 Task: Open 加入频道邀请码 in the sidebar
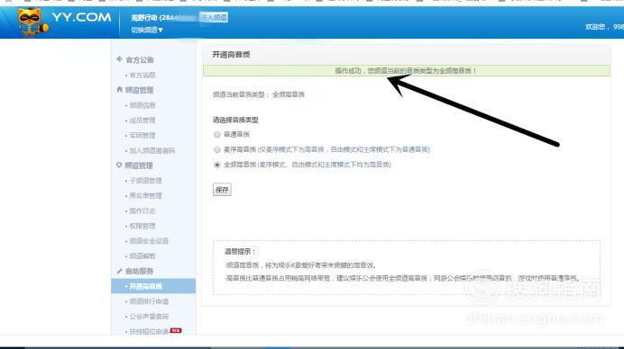click(x=152, y=150)
